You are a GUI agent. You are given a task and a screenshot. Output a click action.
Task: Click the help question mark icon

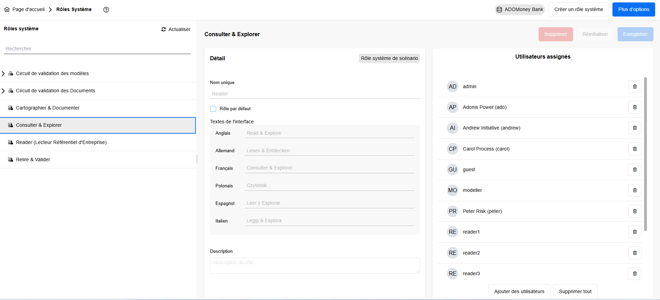[106, 10]
